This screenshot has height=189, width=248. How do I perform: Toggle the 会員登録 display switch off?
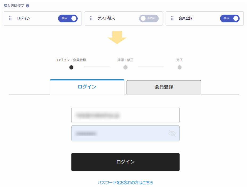(230, 18)
